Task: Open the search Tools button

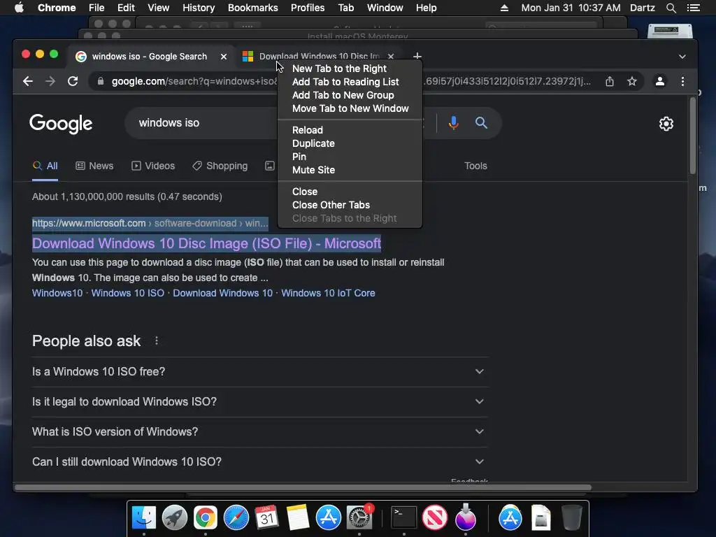Action: [x=475, y=166]
